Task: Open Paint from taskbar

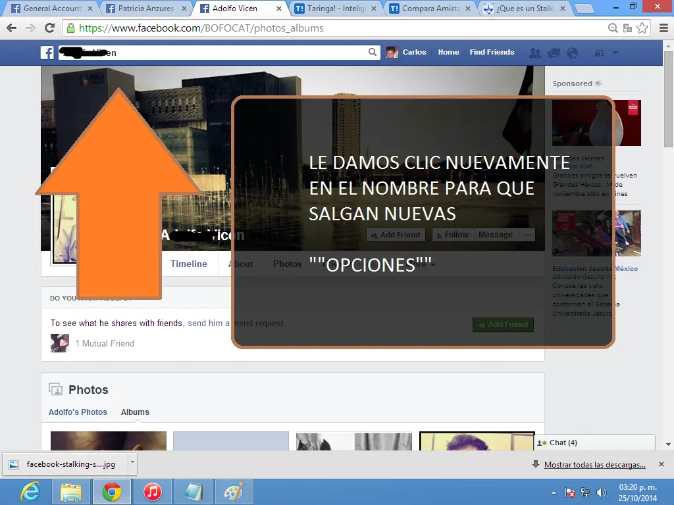Action: (234, 492)
